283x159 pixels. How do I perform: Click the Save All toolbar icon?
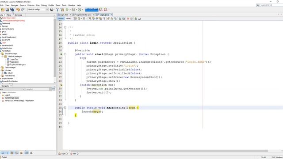(12, 10)
